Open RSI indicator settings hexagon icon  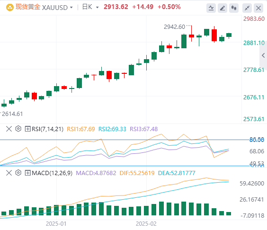click(18, 129)
